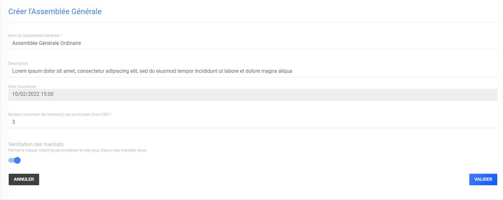Open the Date d'ouverture field

point(253,94)
